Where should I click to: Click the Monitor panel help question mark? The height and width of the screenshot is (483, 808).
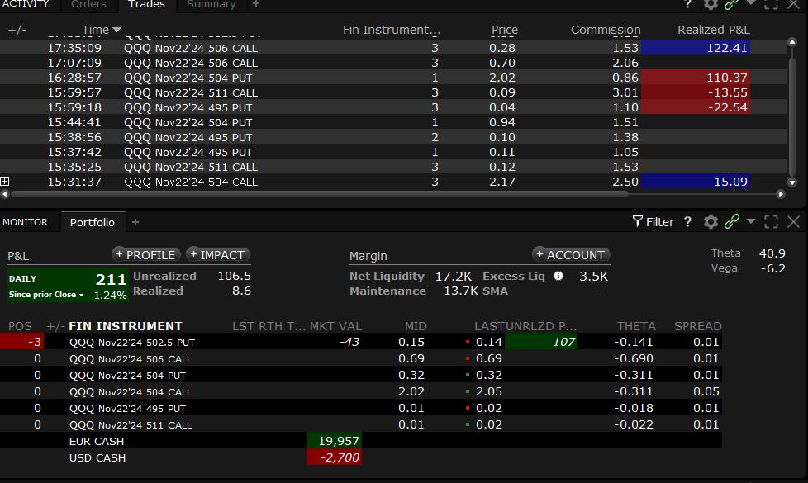(x=687, y=222)
